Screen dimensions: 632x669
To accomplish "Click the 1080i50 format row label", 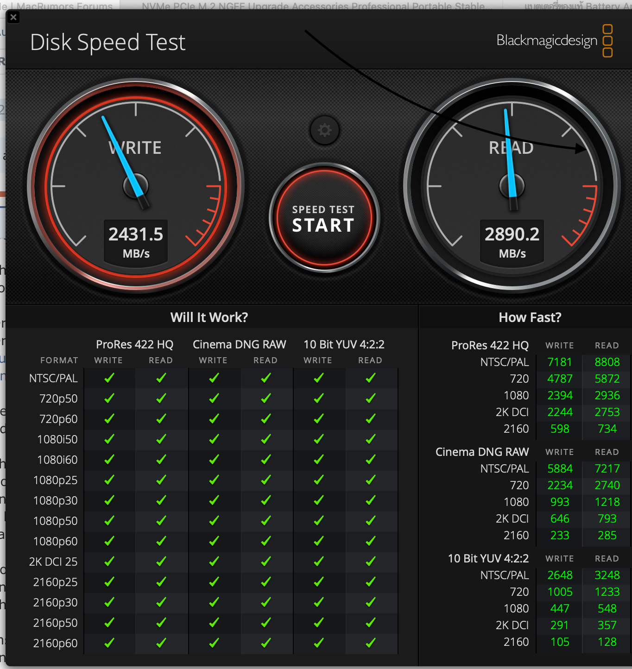I will click(57, 440).
